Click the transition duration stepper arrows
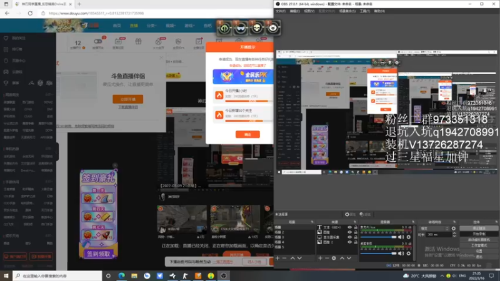The image size is (500, 281). (454, 235)
